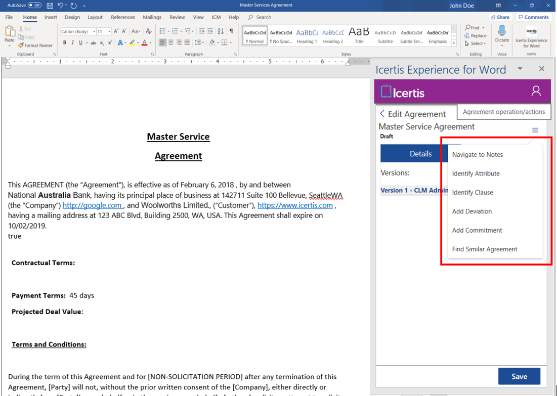Viewport: 557px width, 396px height.
Task: Toggle italic formatting
Action: [x=73, y=43]
